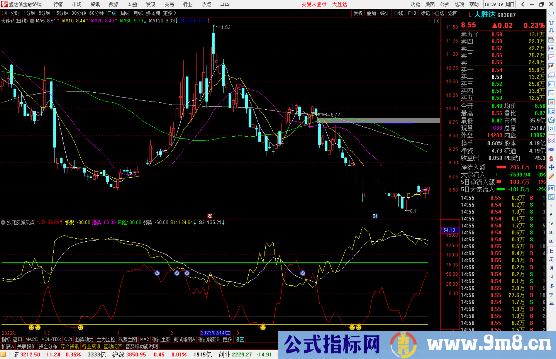The image size is (556, 359).
Task: Select the 15分钟 period tab
Action: pos(61,13)
